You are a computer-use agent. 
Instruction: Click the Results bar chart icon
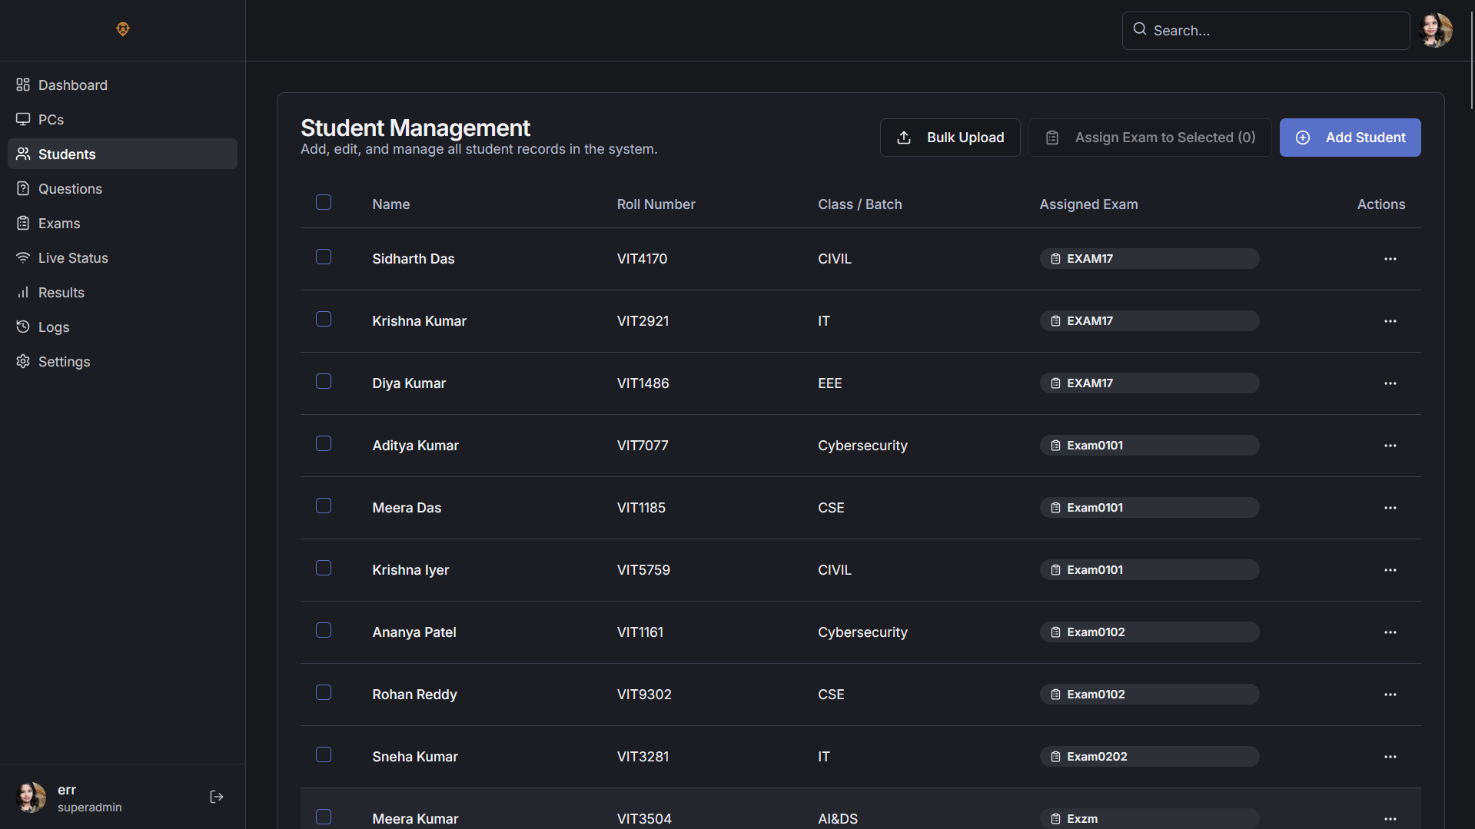click(23, 293)
